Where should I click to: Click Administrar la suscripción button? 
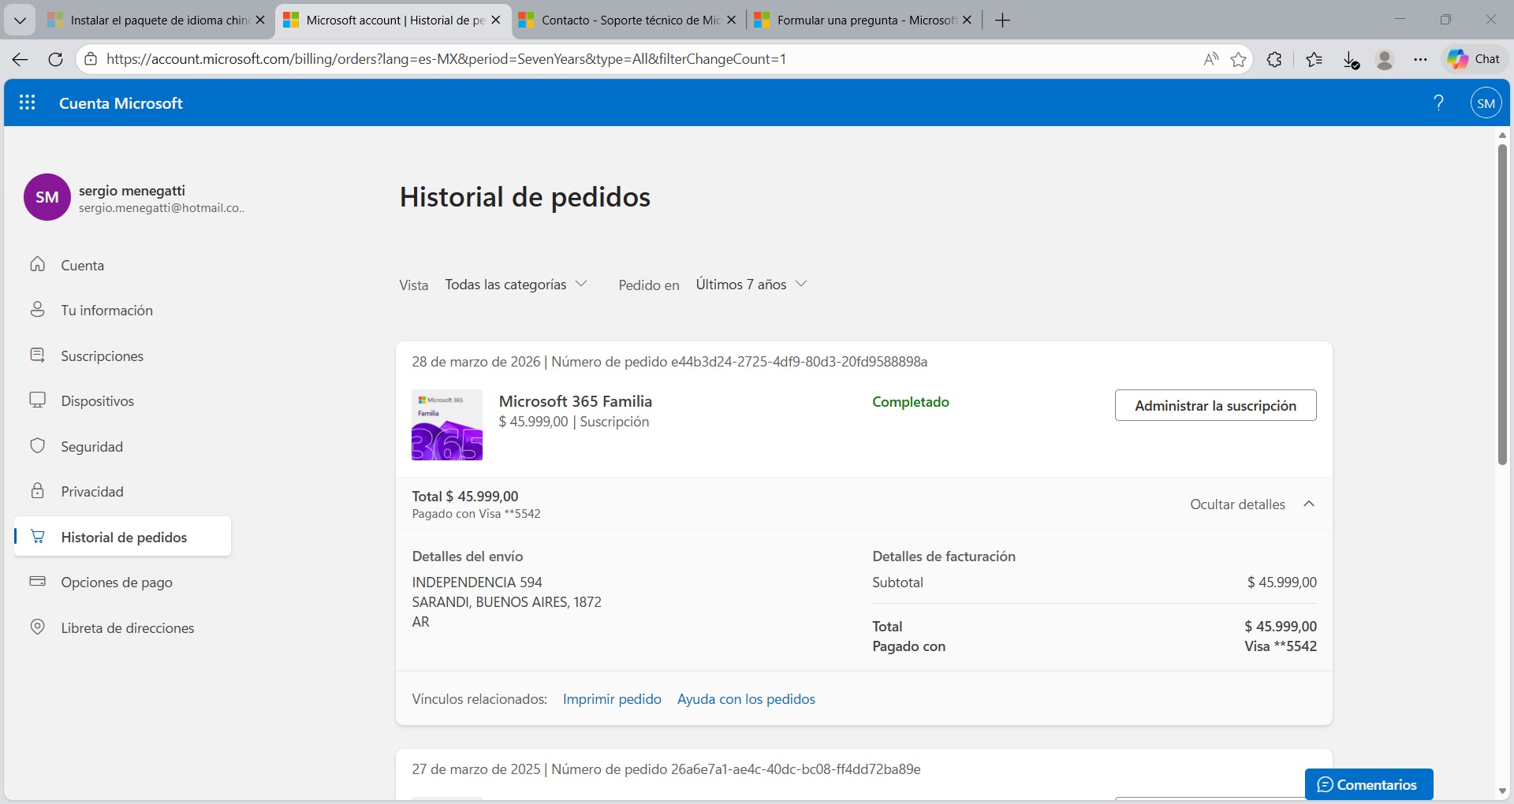point(1215,405)
